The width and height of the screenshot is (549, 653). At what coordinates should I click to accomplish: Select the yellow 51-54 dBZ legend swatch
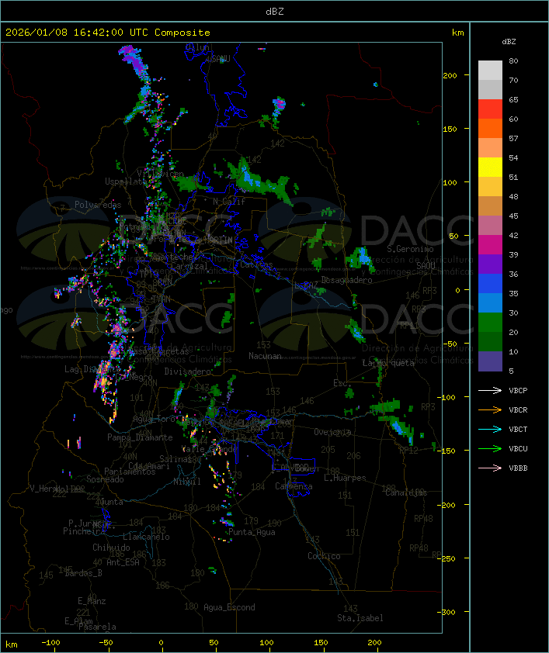pos(490,168)
